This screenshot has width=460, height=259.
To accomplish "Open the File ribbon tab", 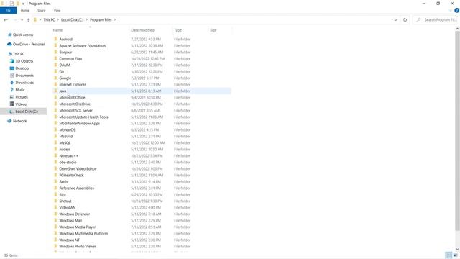I will click(8, 11).
